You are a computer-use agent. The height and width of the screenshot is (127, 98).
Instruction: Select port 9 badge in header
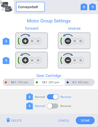93,7
